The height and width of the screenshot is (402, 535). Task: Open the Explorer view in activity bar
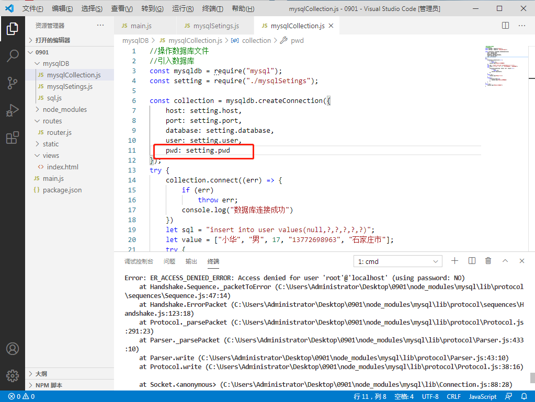[x=12, y=29]
